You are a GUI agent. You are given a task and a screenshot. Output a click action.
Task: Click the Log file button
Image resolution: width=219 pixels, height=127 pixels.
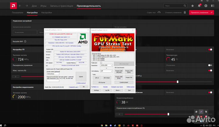tap(107, 90)
